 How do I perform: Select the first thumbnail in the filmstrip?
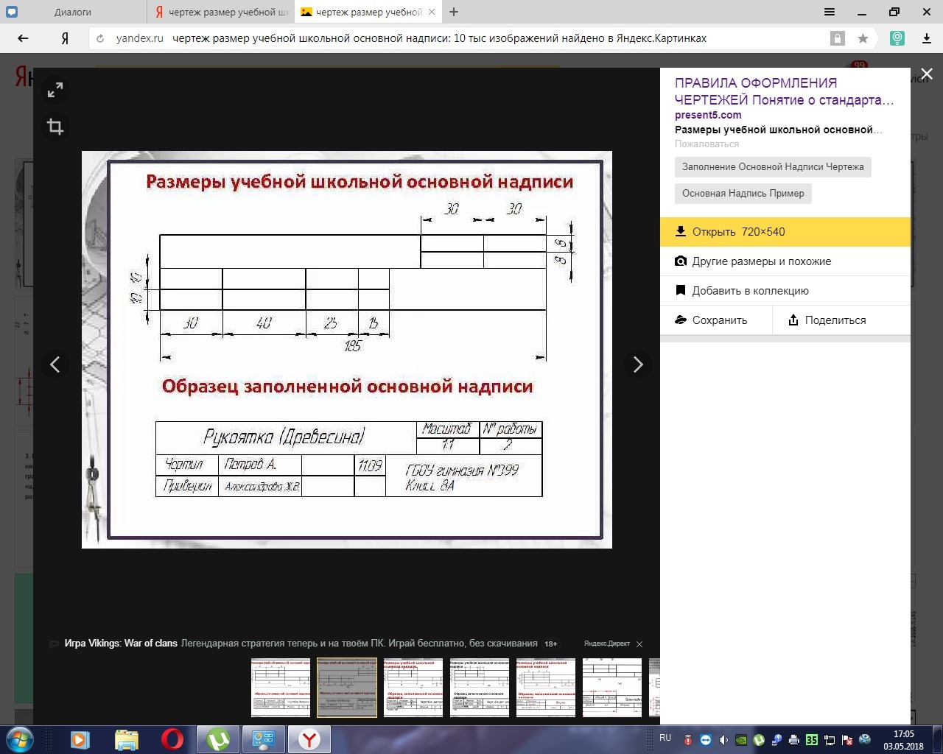281,688
